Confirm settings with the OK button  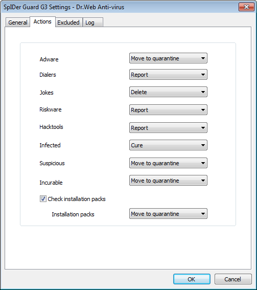192,279
